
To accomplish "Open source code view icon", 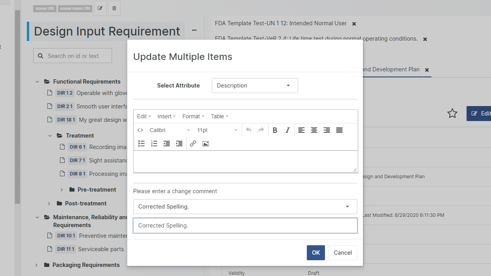I will tap(140, 130).
